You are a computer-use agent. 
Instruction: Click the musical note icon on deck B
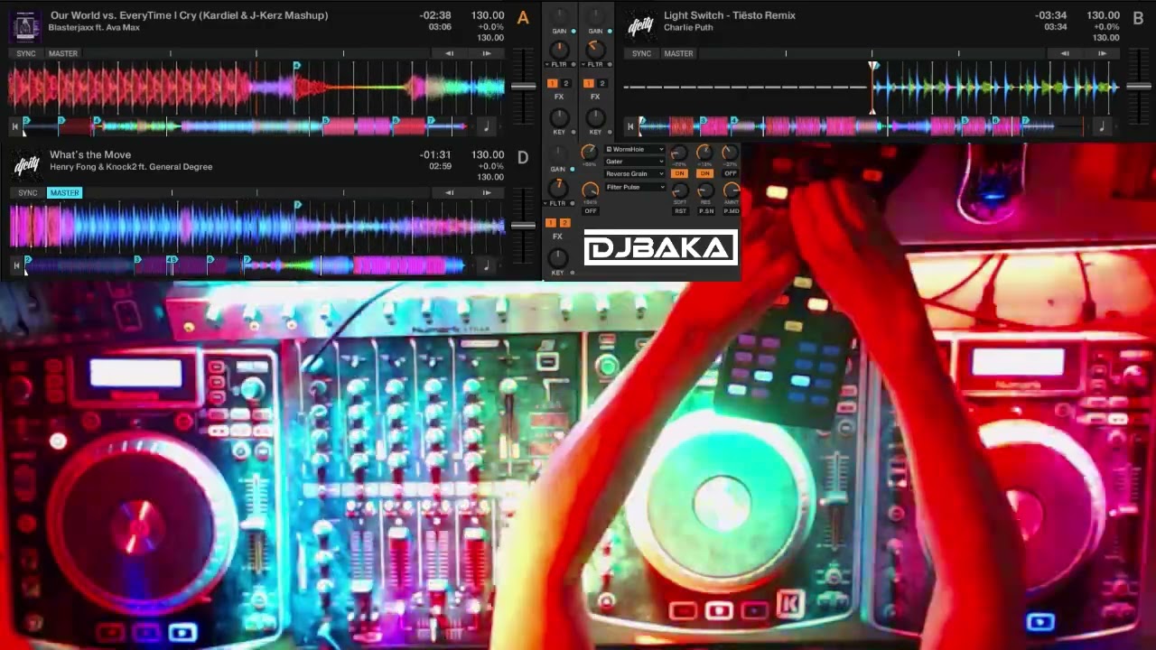(x=1102, y=126)
